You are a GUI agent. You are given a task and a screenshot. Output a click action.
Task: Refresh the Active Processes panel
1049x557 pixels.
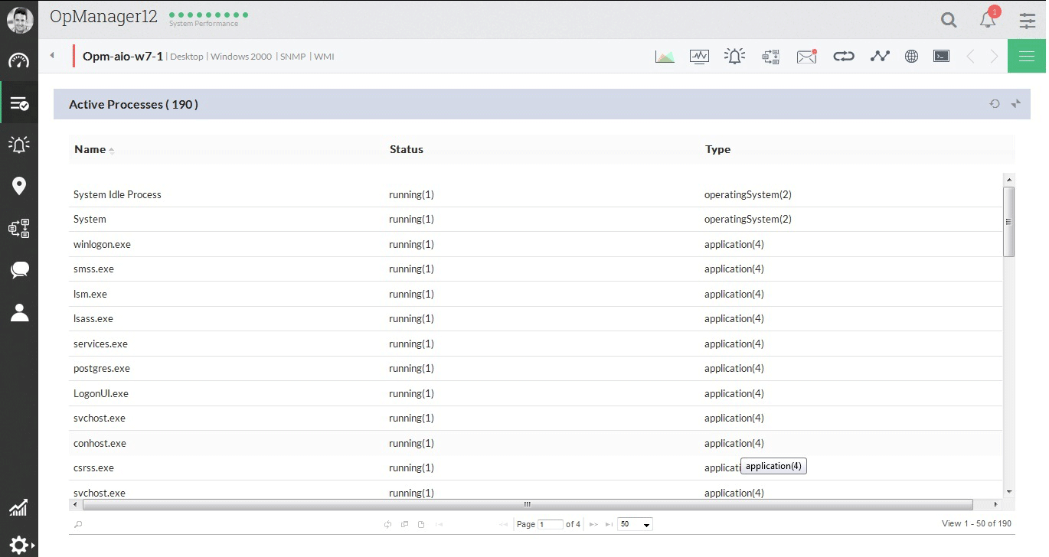(995, 103)
